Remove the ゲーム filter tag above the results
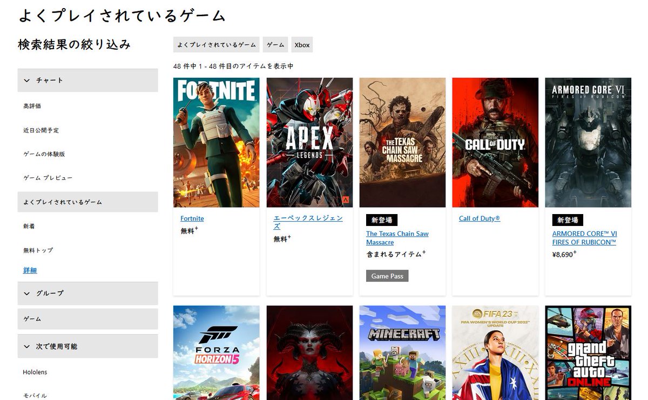 275,45
